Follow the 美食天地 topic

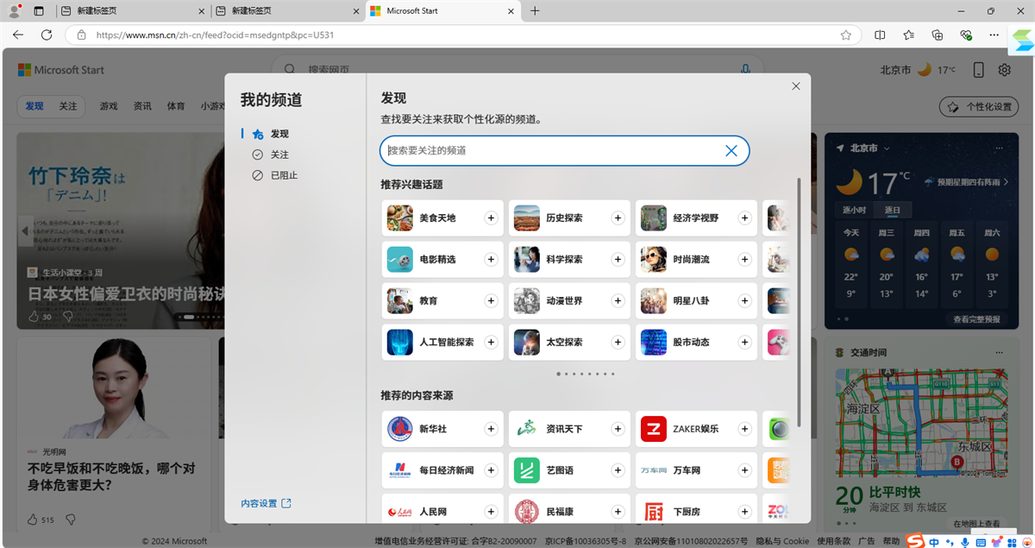pos(491,218)
